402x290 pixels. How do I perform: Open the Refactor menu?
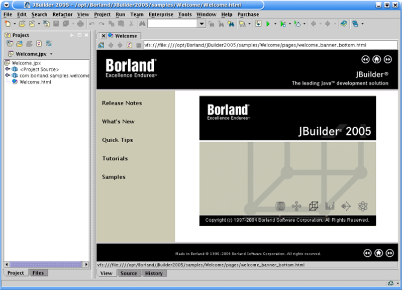pyautogui.click(x=62, y=15)
